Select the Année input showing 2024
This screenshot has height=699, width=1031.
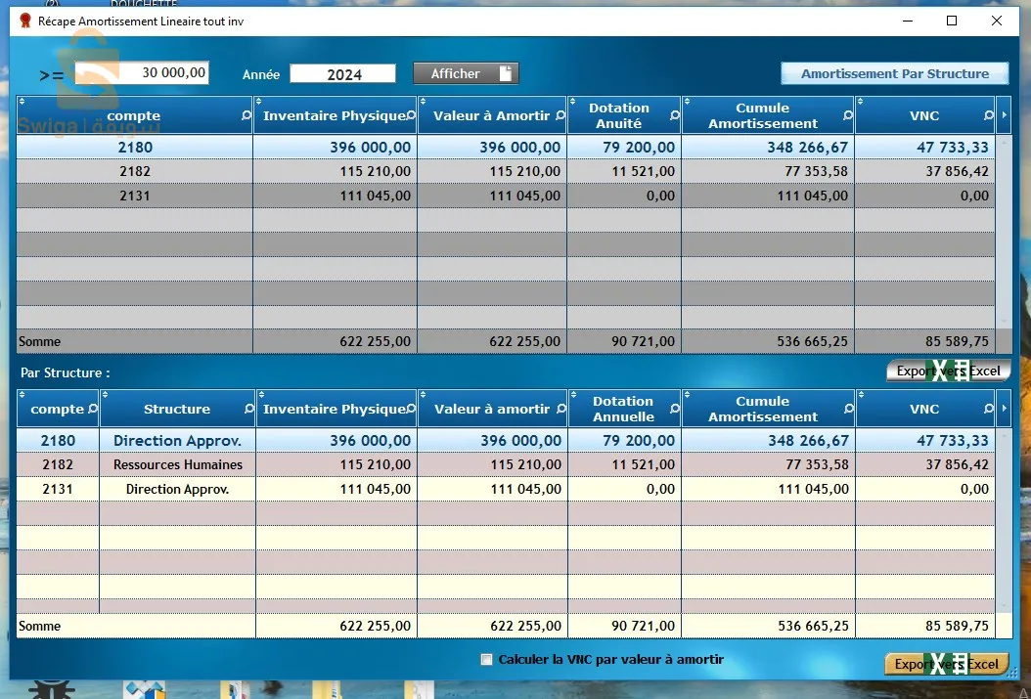click(342, 72)
